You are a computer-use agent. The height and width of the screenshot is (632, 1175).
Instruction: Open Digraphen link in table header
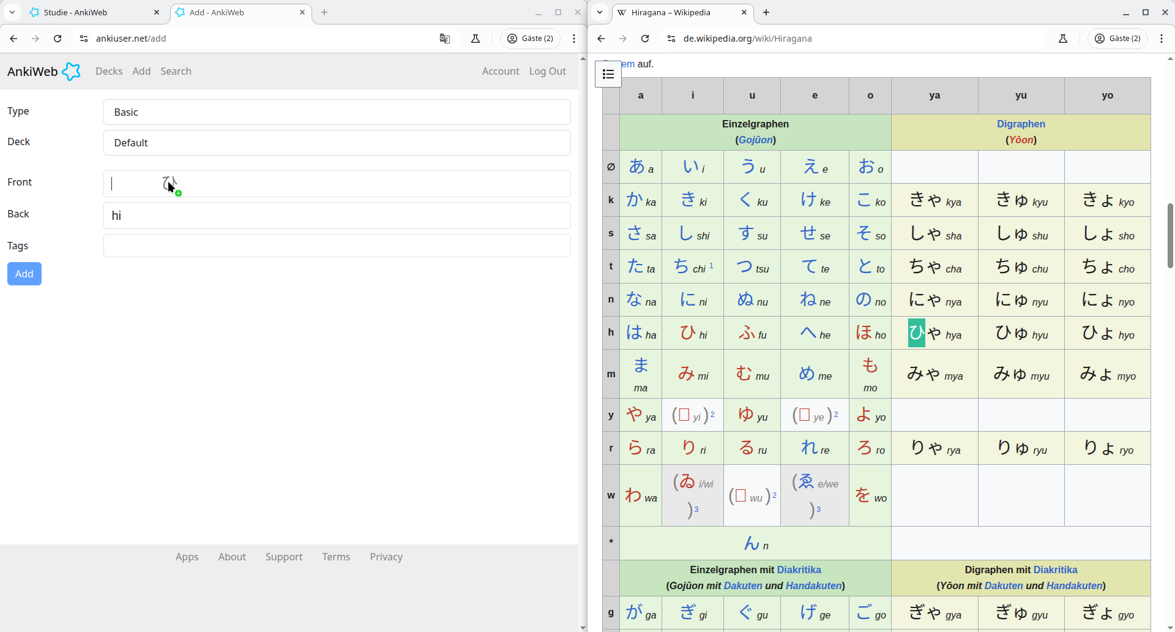coord(1021,124)
